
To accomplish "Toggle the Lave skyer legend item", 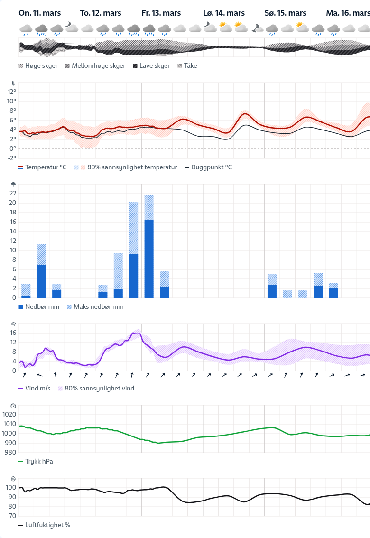I will coord(151,66).
